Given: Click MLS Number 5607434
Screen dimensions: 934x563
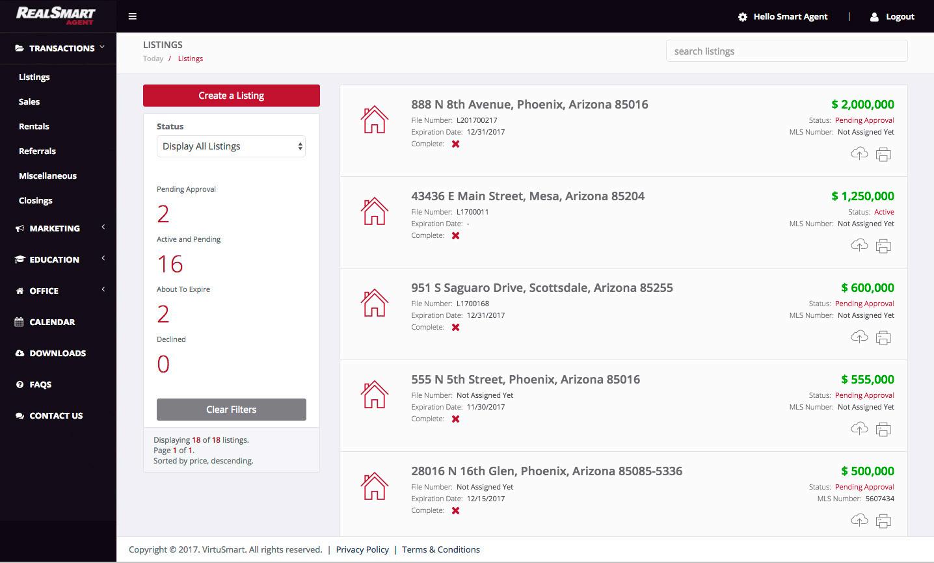Looking at the screenshot, I should (879, 499).
